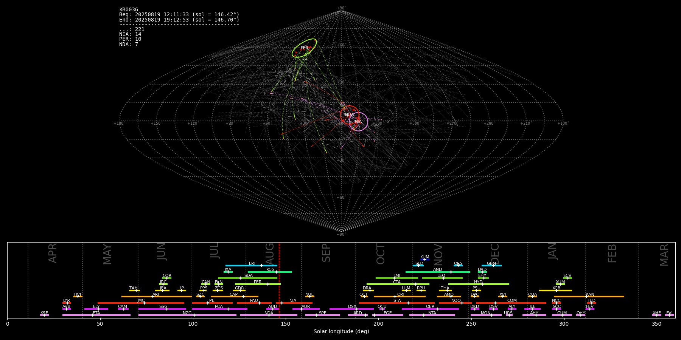Click the MAR month label
This screenshot has height=340, width=681.
click(664, 255)
